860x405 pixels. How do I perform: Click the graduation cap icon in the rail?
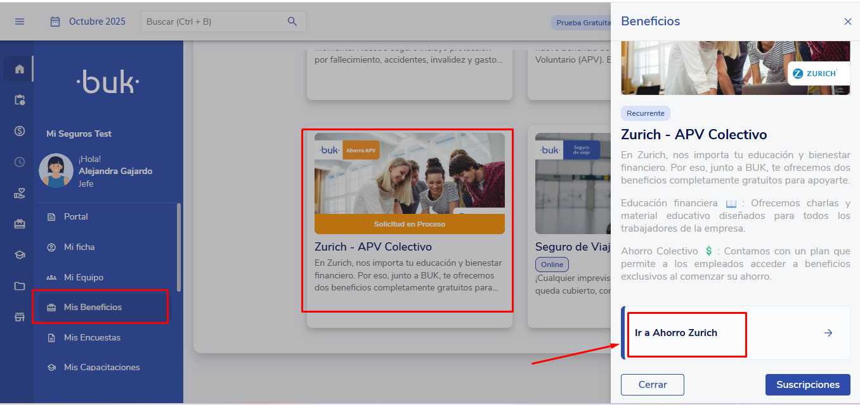point(20,255)
